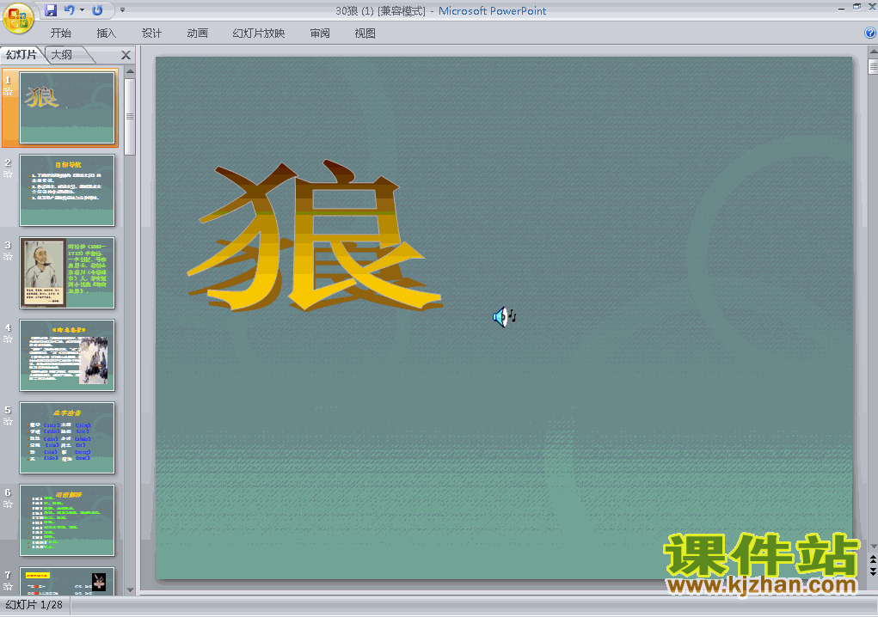Close the slides pane with the X
The image size is (878, 617).
click(x=126, y=55)
